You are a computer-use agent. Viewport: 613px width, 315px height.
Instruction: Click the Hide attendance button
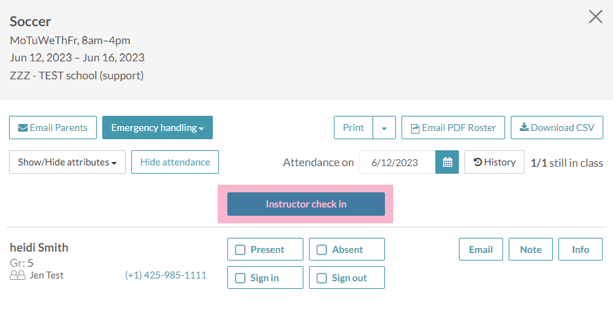[175, 163]
